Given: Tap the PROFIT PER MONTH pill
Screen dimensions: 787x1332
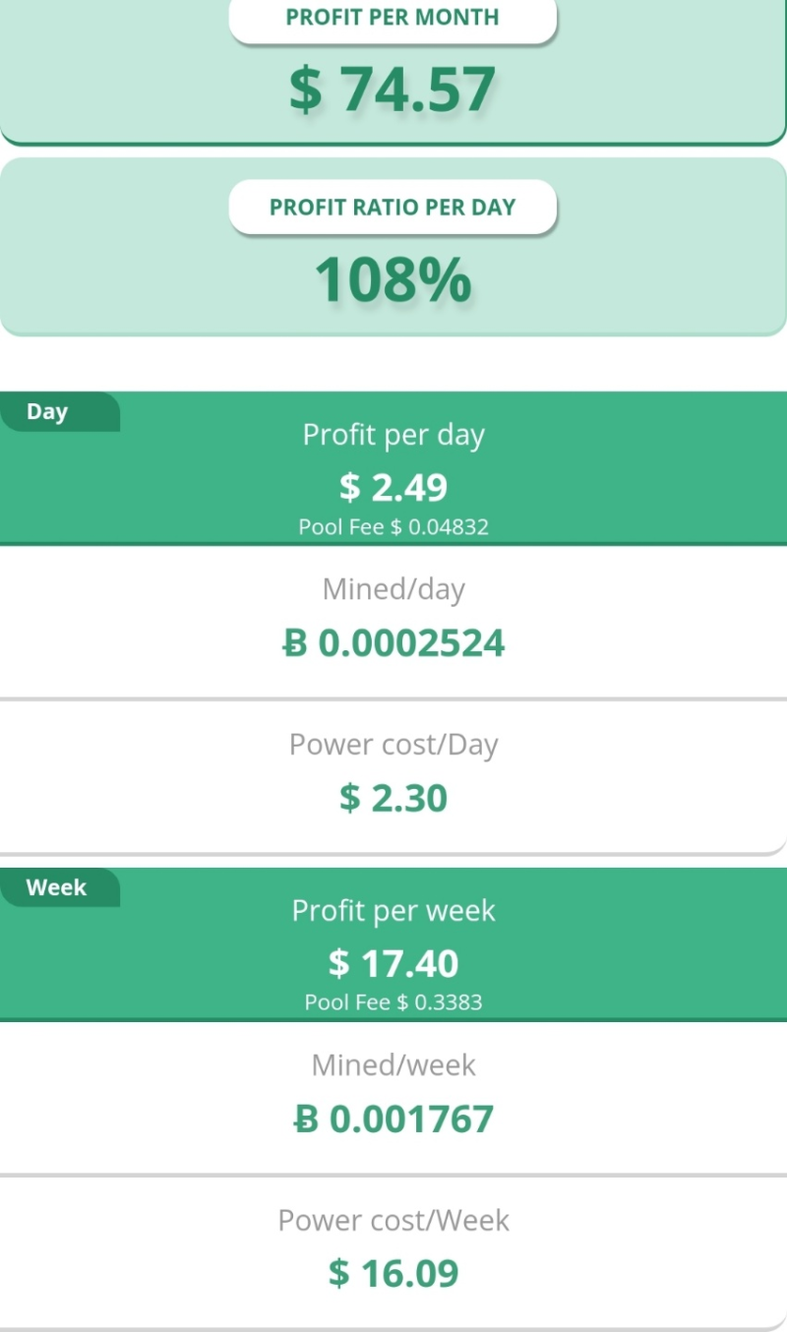Looking at the screenshot, I should point(393,18).
